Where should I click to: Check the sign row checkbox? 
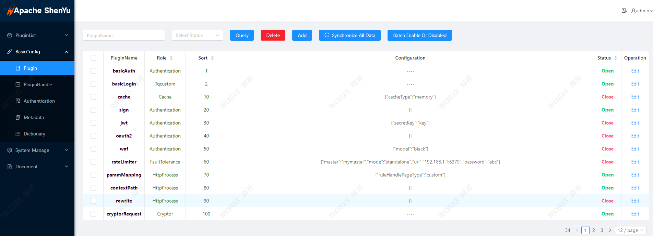pyautogui.click(x=93, y=110)
